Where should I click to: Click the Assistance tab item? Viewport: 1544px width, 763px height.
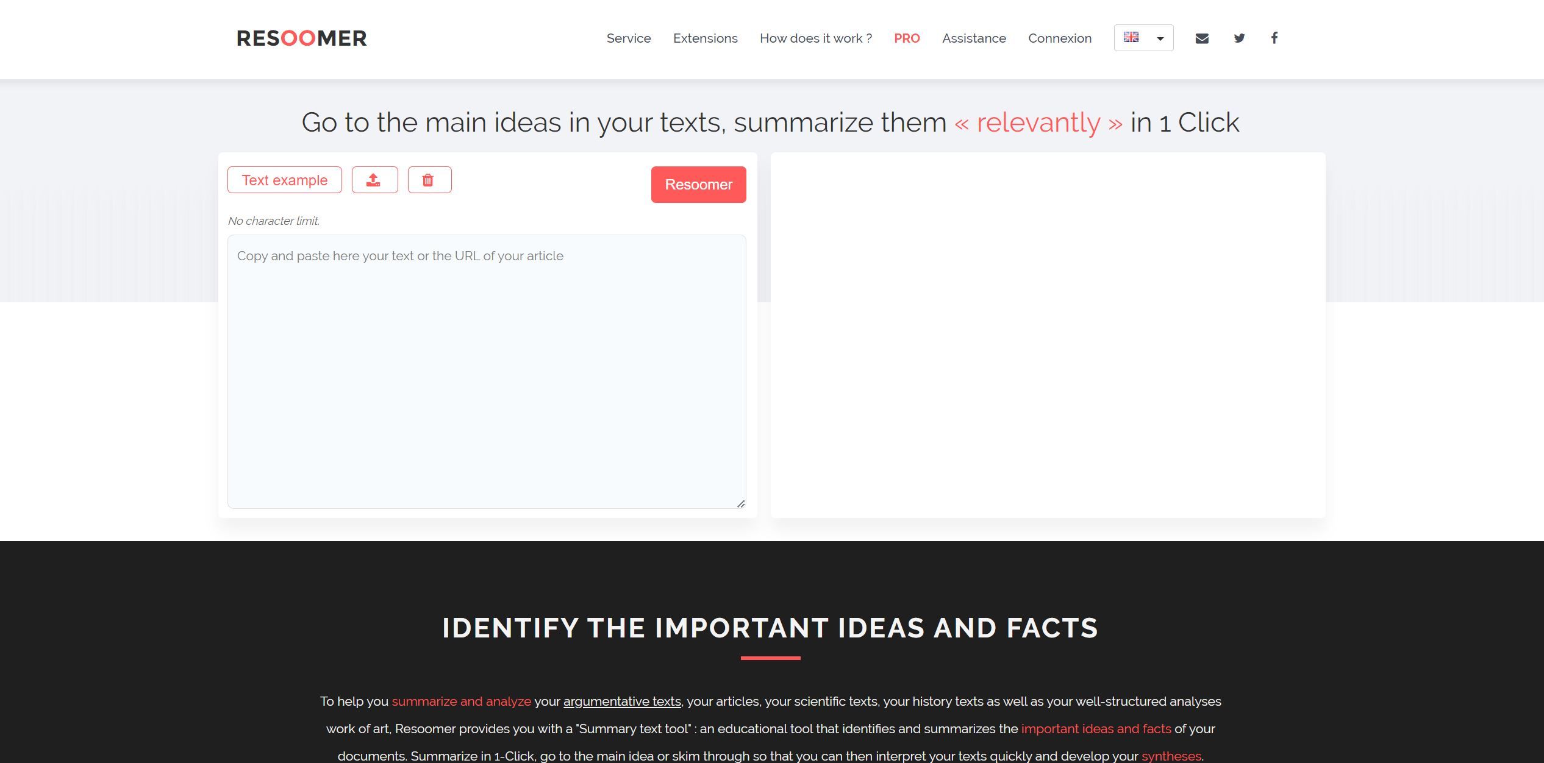tap(975, 37)
